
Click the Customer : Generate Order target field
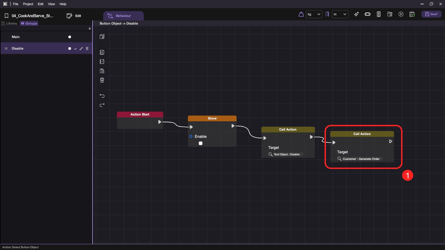(x=361, y=159)
